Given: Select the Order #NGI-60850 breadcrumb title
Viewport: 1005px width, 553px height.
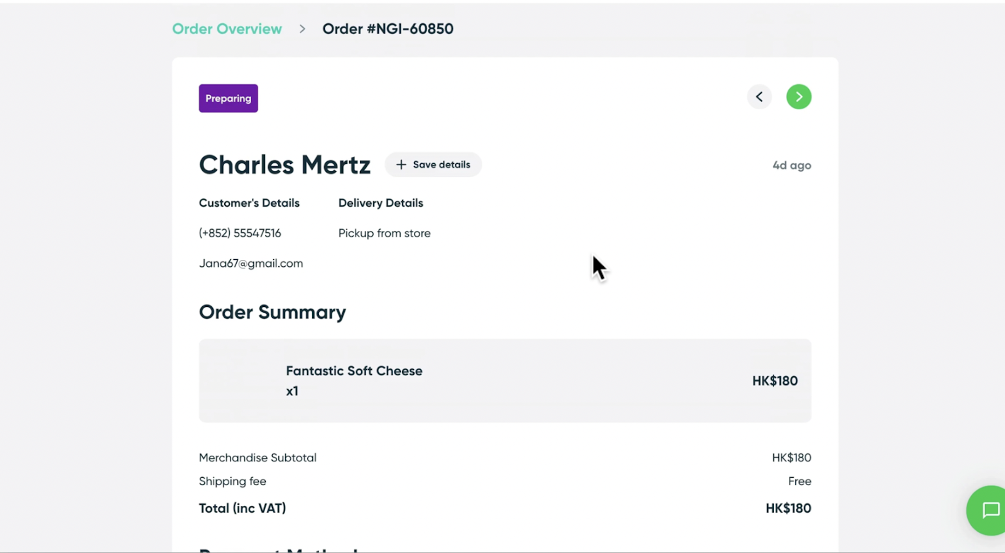Looking at the screenshot, I should (388, 29).
